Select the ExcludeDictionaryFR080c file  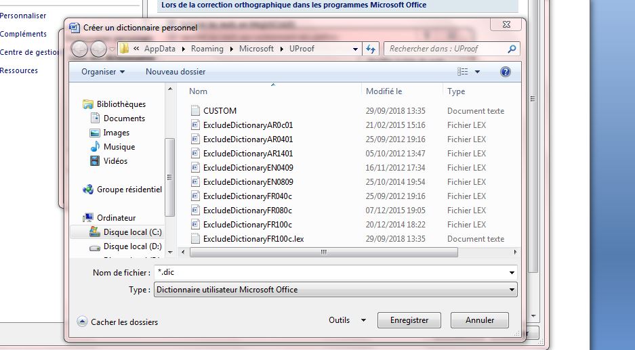coord(247,211)
